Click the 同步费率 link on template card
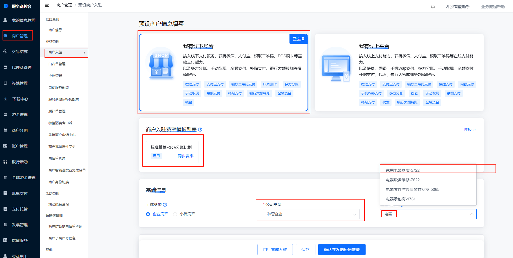 click(186, 156)
